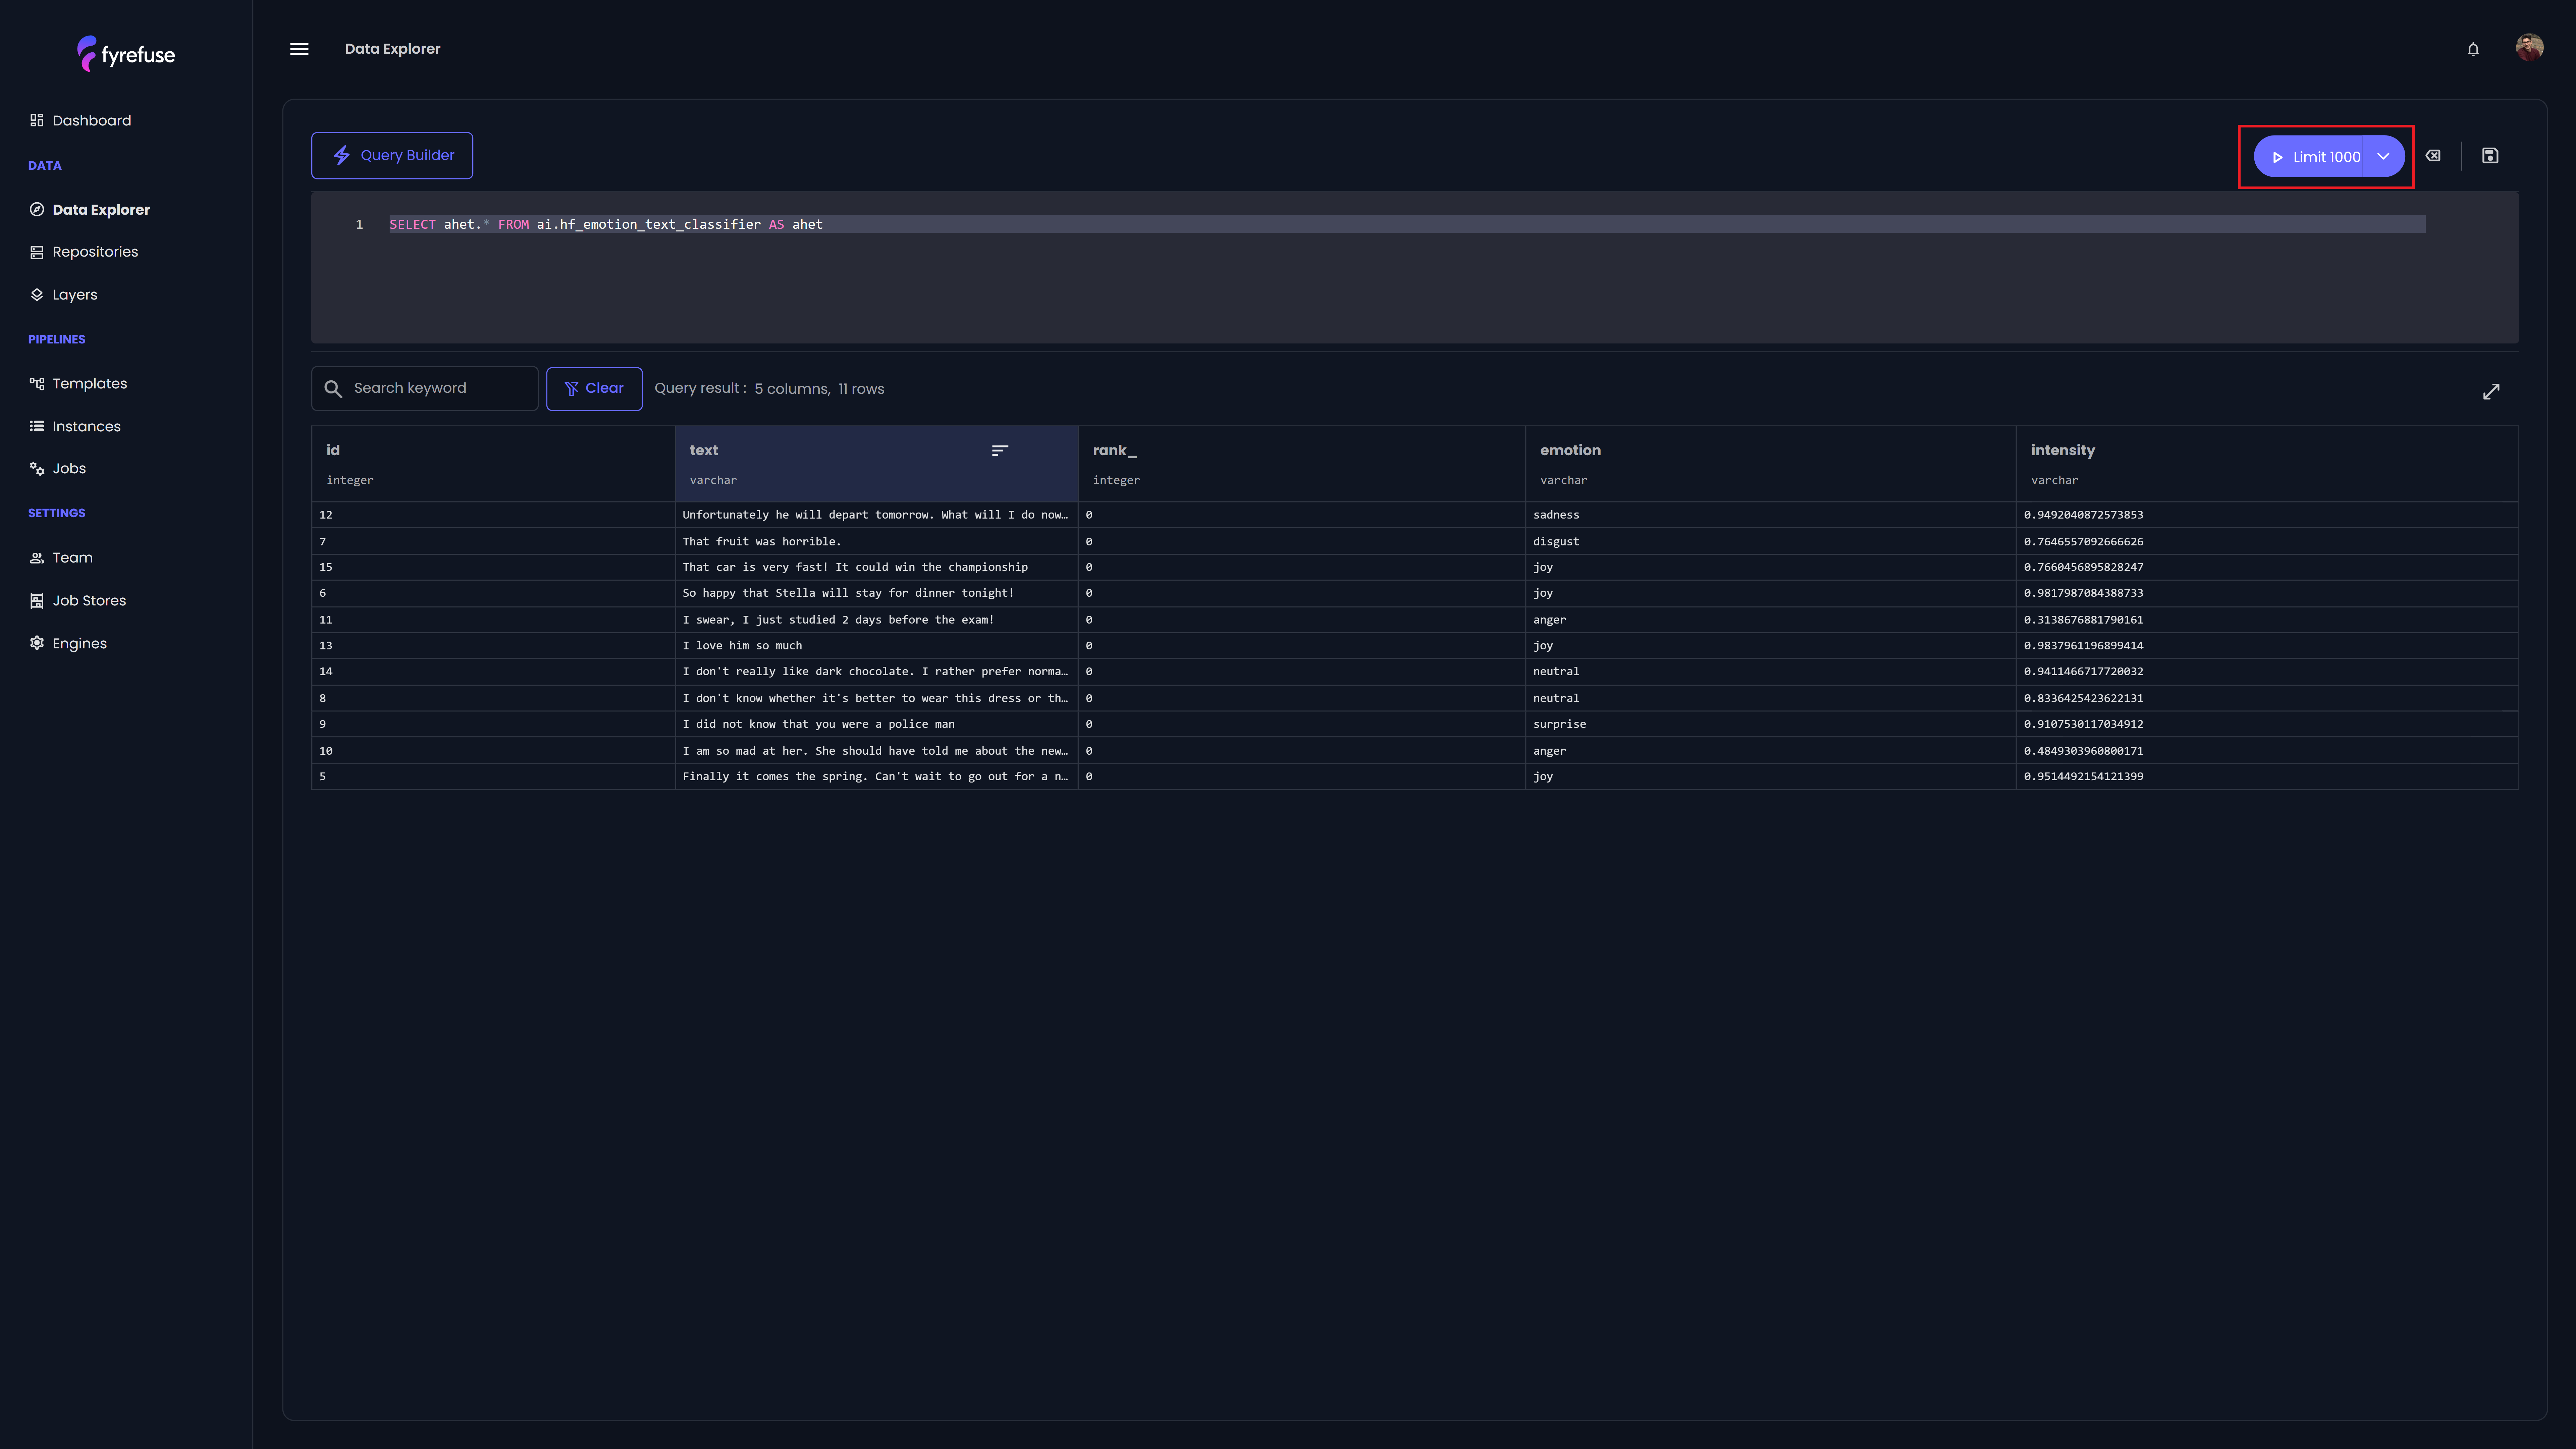
Task: Click the fyrefuse logo
Action: (126, 54)
